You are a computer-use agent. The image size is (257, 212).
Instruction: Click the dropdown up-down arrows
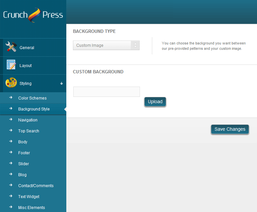point(135,45)
